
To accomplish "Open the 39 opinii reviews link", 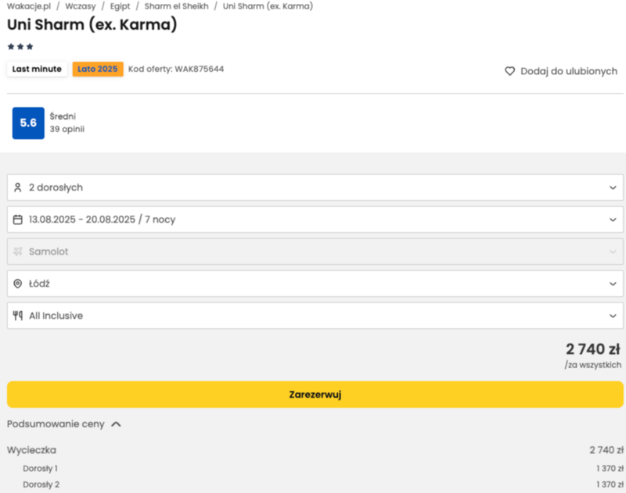I will (x=67, y=129).
